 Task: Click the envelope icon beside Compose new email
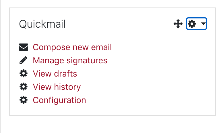(x=24, y=47)
